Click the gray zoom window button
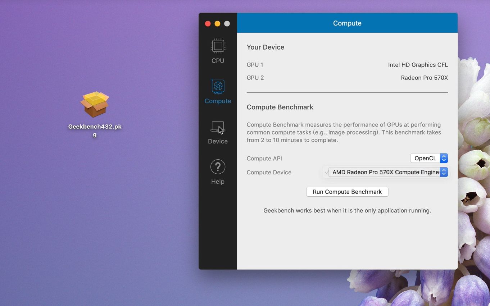Viewport: 490px width, 306px height. point(227,23)
